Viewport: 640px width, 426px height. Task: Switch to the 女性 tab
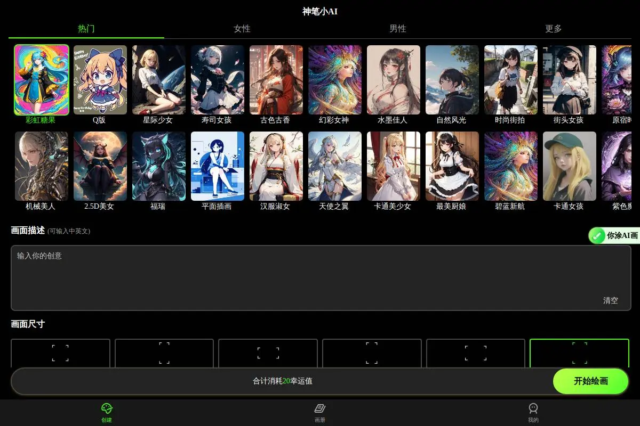242,29
